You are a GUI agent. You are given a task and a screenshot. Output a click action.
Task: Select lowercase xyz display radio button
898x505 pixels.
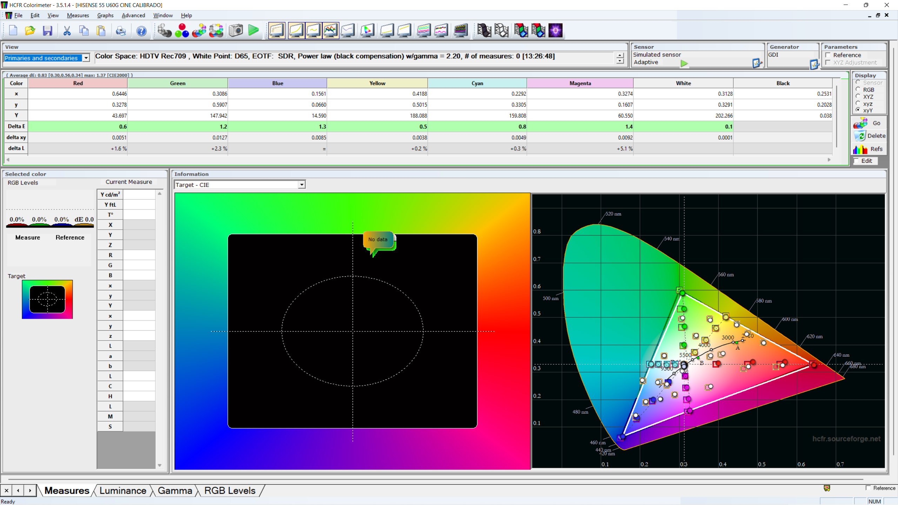coord(858,103)
